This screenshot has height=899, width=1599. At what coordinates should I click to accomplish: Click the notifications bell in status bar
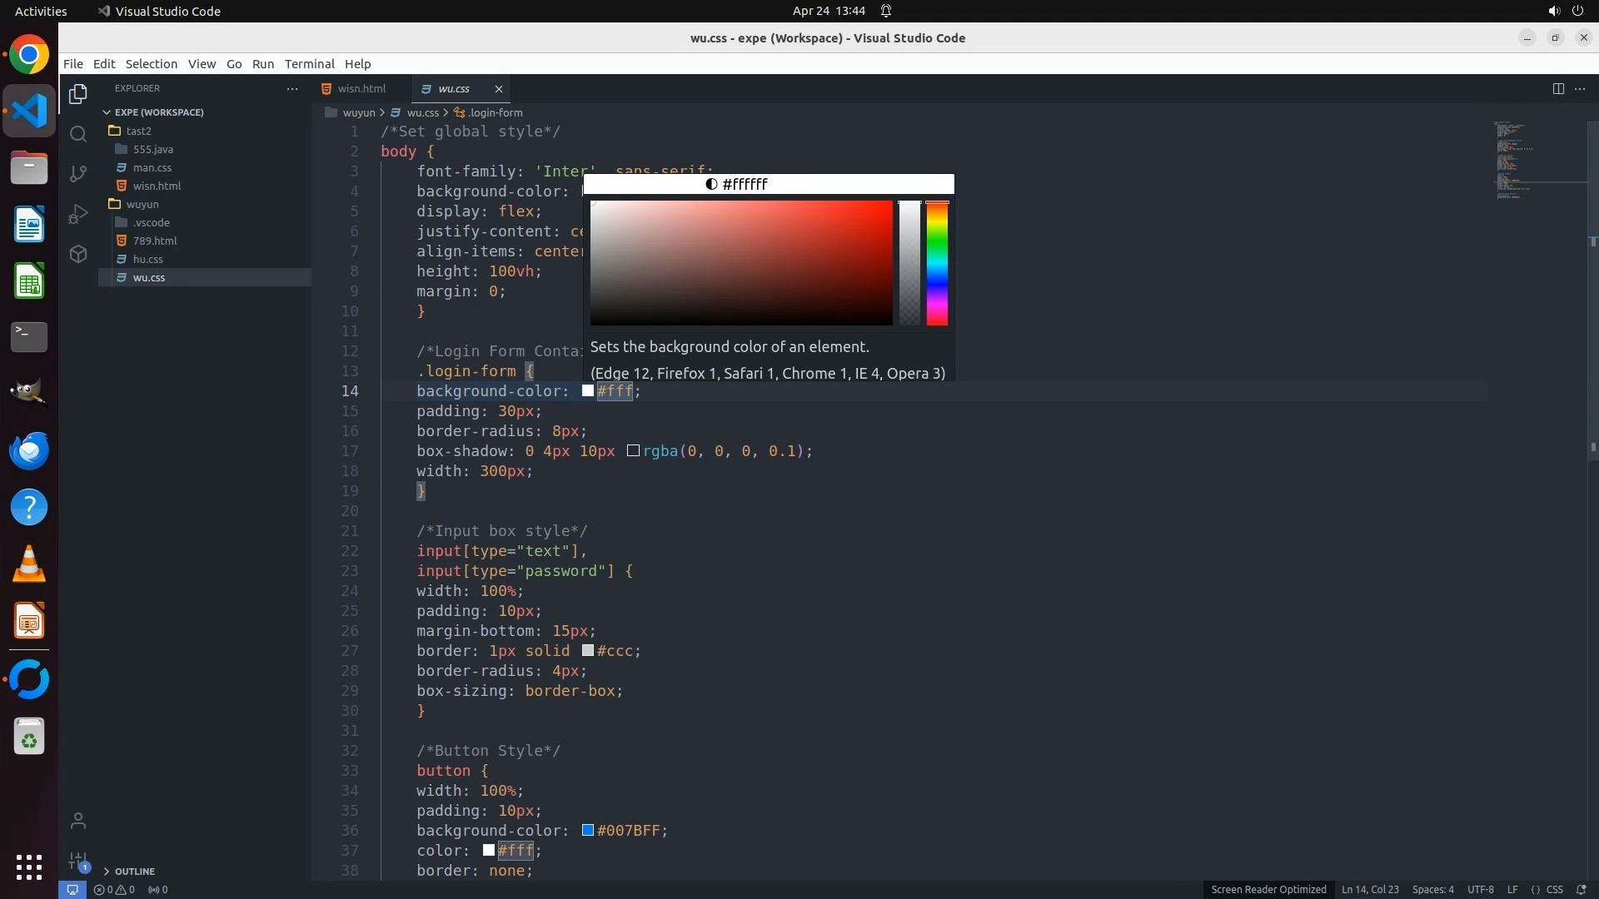[1581, 889]
